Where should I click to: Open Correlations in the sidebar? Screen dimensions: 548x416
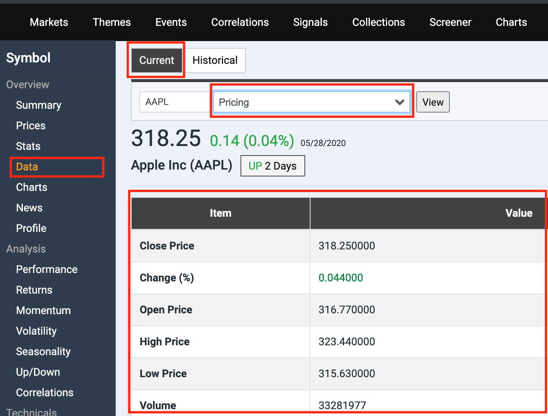45,392
